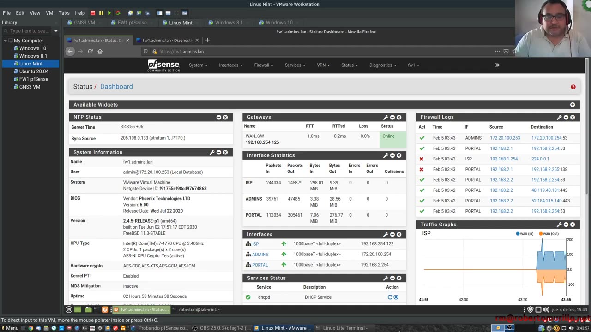Collapse the Gateways widget

392,117
